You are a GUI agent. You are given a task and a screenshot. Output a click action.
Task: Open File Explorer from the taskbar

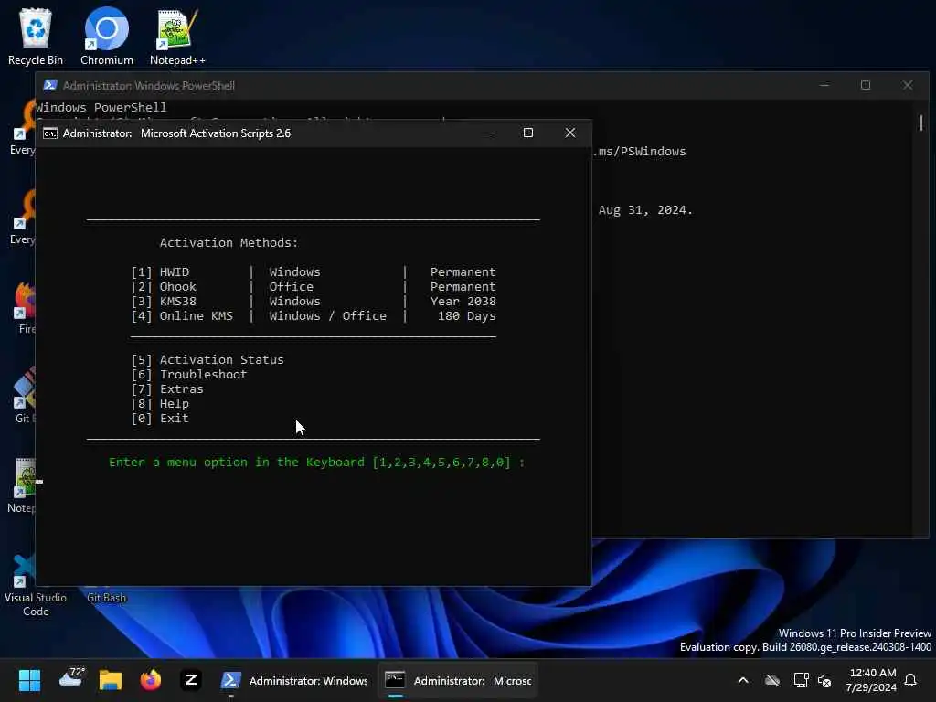(111, 680)
